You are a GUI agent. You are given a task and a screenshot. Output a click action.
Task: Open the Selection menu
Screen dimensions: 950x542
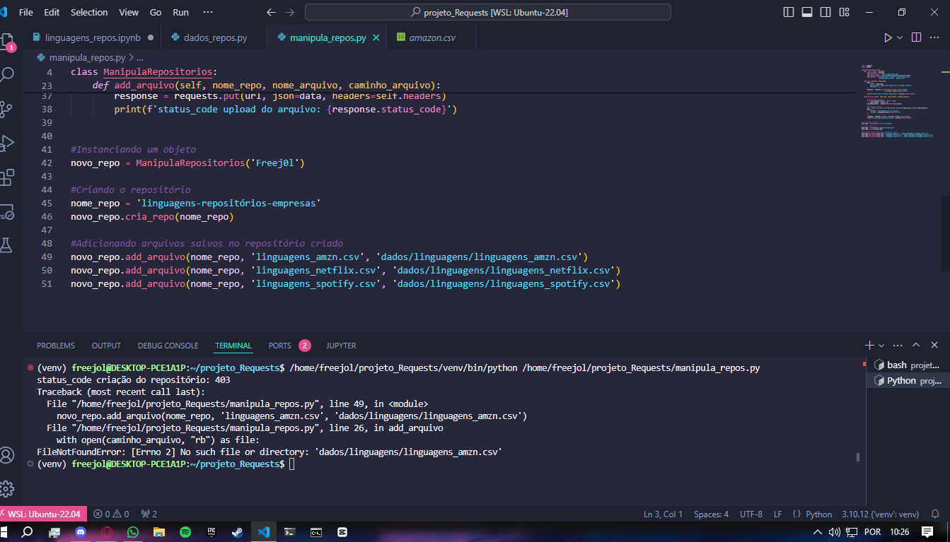click(x=89, y=12)
